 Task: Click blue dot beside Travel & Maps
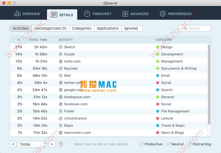(x=158, y=125)
